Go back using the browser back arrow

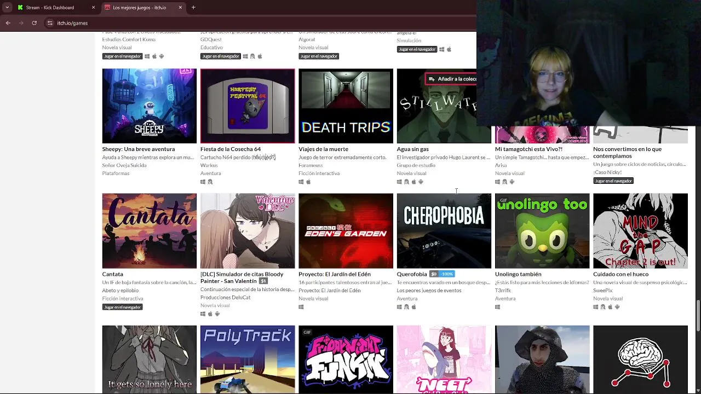(x=8, y=23)
